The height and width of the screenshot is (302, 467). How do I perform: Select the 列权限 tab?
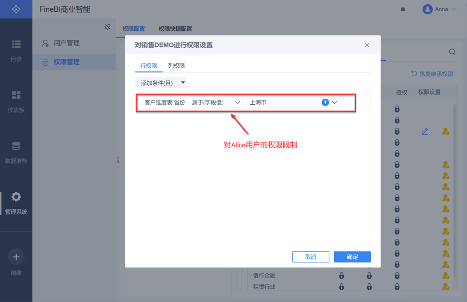coord(176,66)
